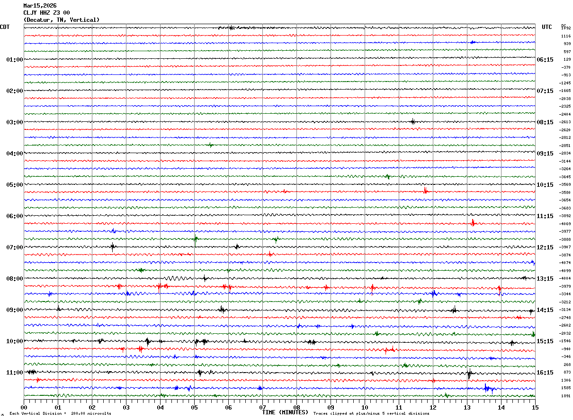Screen dimensions: 573x420
Task: Click the '06:15' UTC time label
Action: coord(545,60)
